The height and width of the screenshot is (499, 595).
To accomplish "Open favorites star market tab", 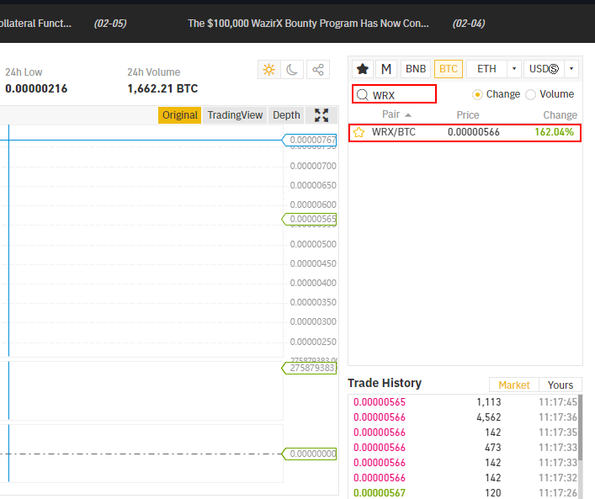I will pos(363,69).
